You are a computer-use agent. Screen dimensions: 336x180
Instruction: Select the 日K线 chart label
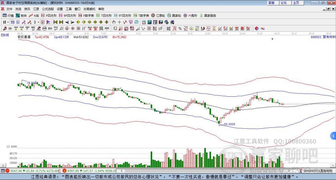click(x=5, y=35)
